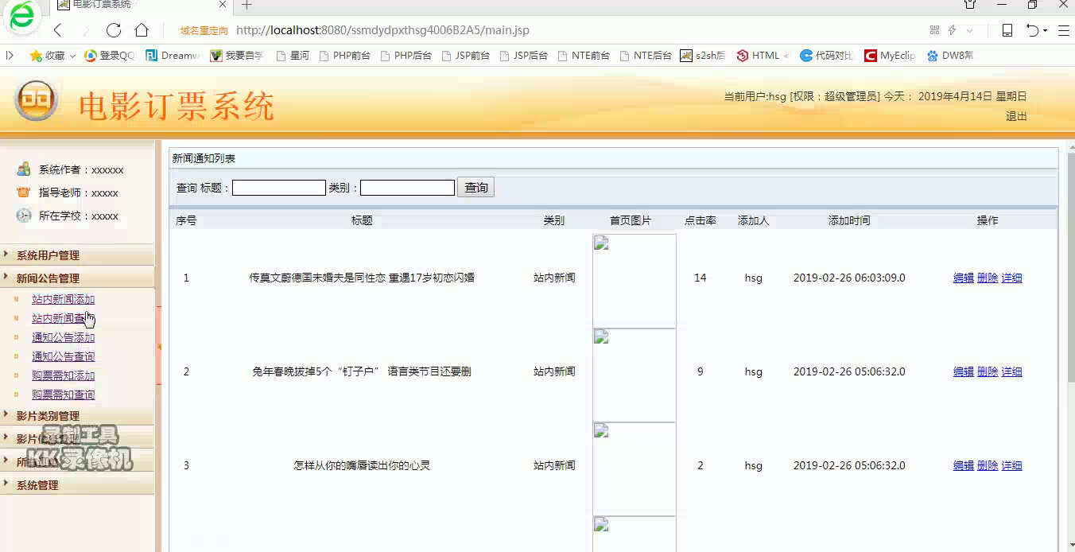Open JSP前台 bookmark

[x=465, y=56]
